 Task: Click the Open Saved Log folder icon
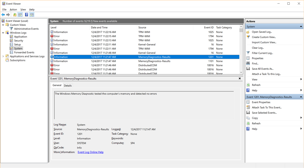(x=248, y=32)
